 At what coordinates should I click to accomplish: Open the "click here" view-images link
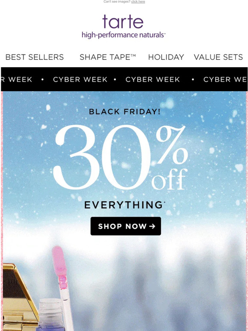138,2
